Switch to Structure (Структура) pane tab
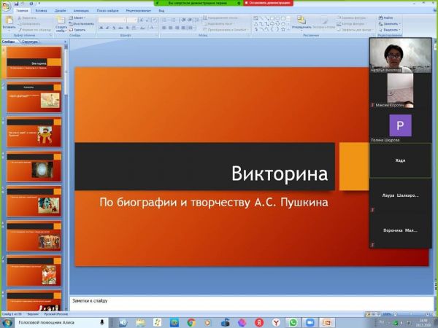Screen dimensions: 438x328 (31, 42)
